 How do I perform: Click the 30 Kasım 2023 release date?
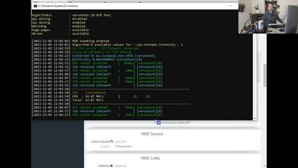123,146
